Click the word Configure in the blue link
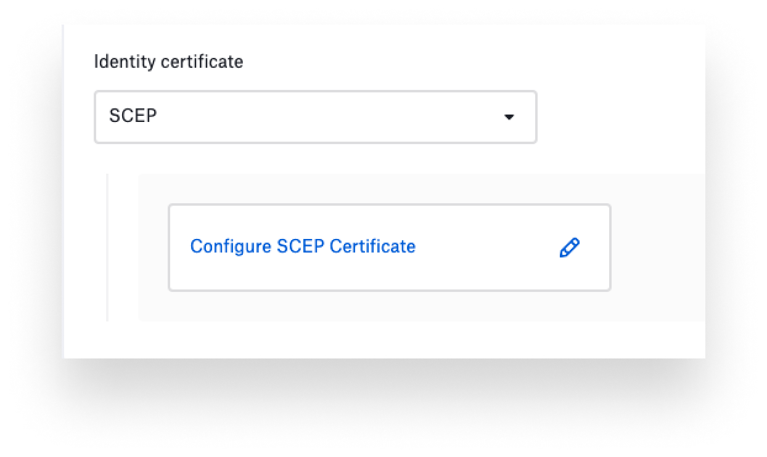This screenshot has width=767, height=457. (231, 246)
